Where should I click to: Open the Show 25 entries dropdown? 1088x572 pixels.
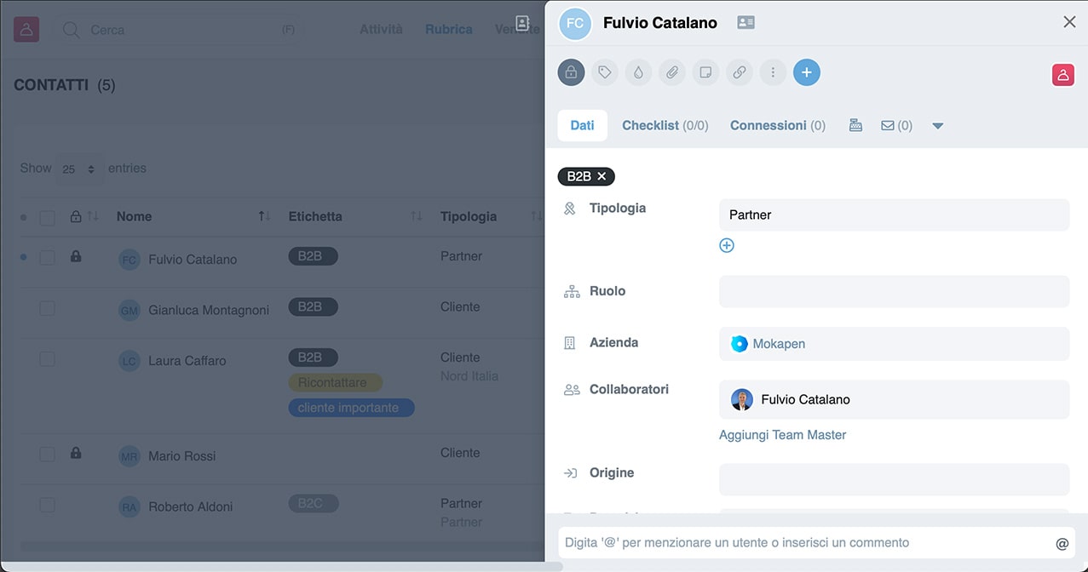coord(79,169)
